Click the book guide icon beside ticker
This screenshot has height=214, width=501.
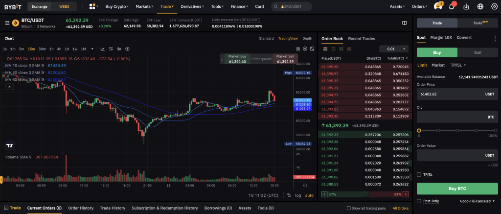pyautogui.click(x=404, y=23)
